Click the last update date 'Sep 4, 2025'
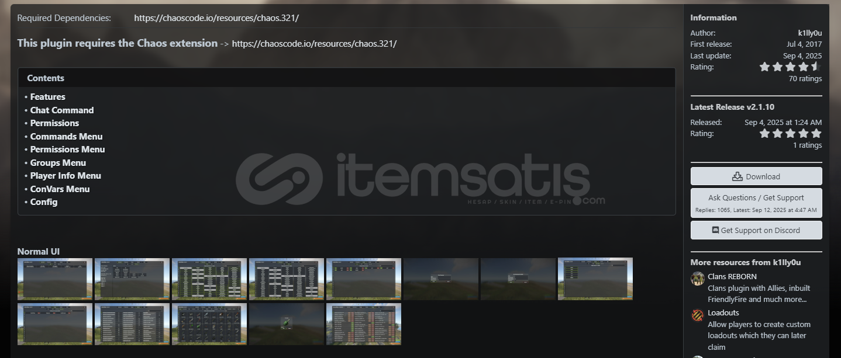Image resolution: width=841 pixels, height=358 pixels. 802,56
